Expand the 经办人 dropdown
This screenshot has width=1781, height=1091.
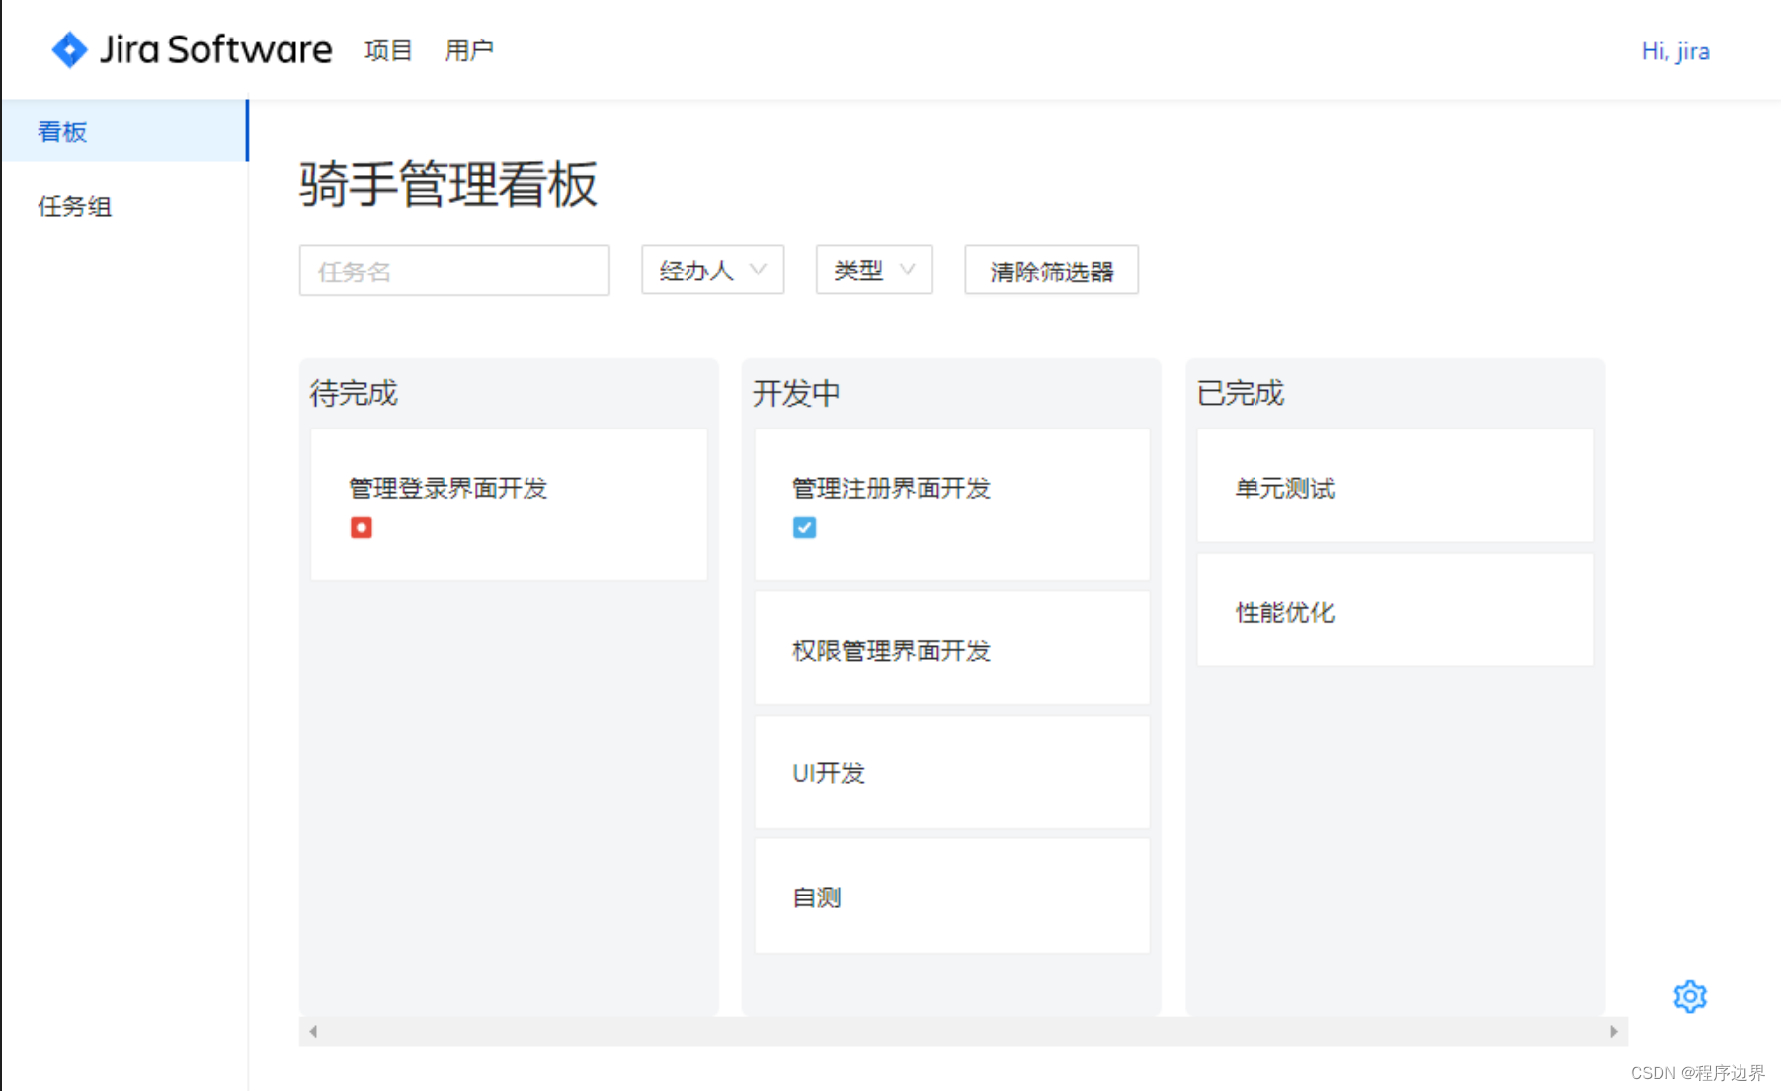click(712, 270)
